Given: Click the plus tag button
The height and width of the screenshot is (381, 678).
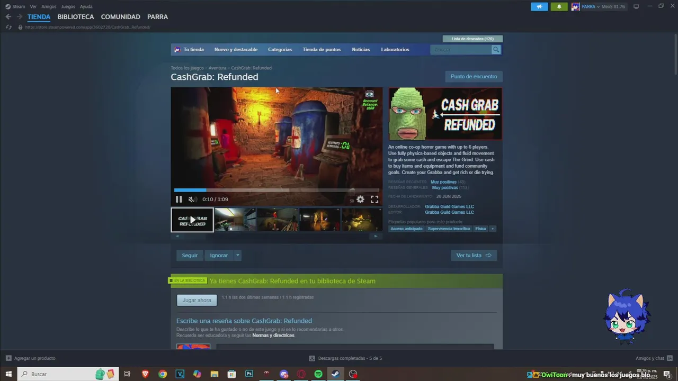Looking at the screenshot, I should click(x=493, y=229).
